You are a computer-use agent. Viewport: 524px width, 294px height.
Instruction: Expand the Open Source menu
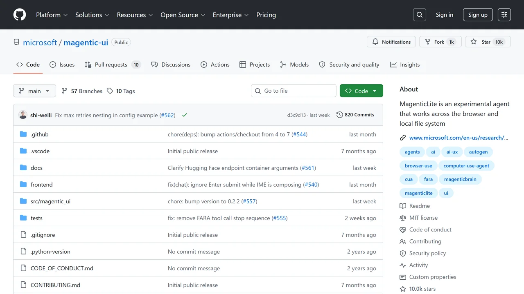183,15
